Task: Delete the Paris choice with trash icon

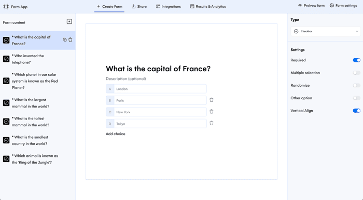Action: point(212,100)
